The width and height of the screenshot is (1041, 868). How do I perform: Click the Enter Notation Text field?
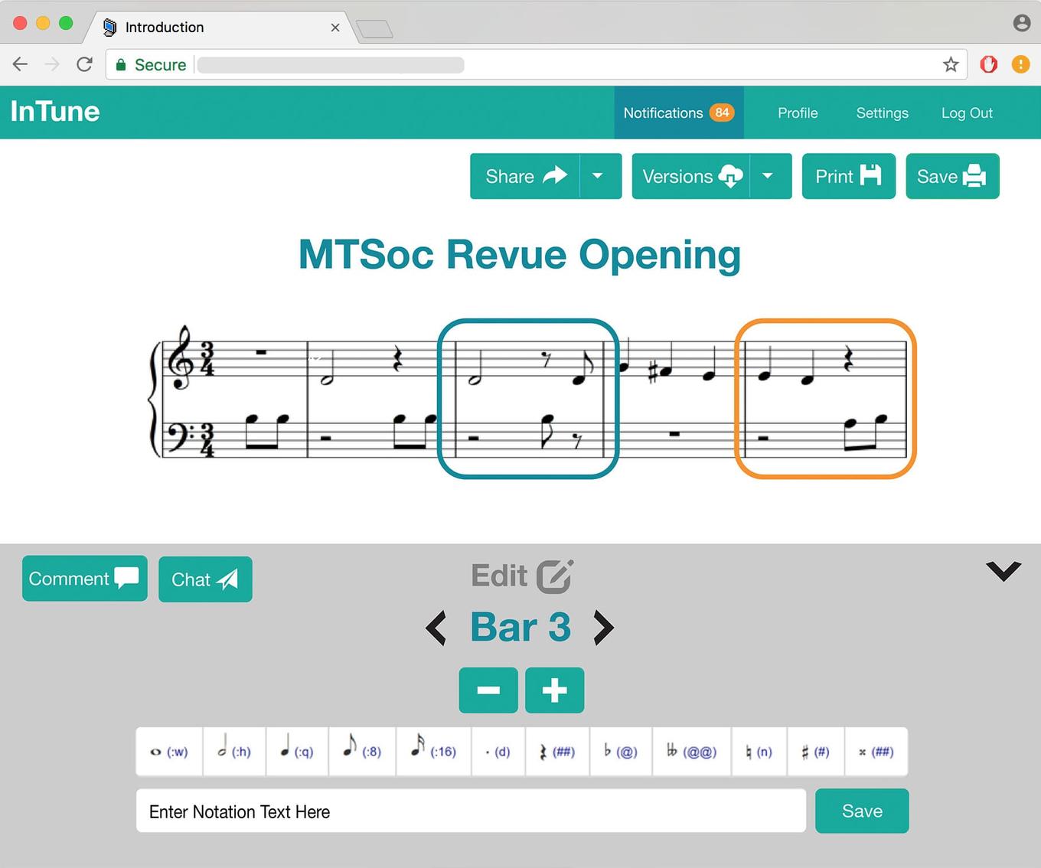(471, 811)
